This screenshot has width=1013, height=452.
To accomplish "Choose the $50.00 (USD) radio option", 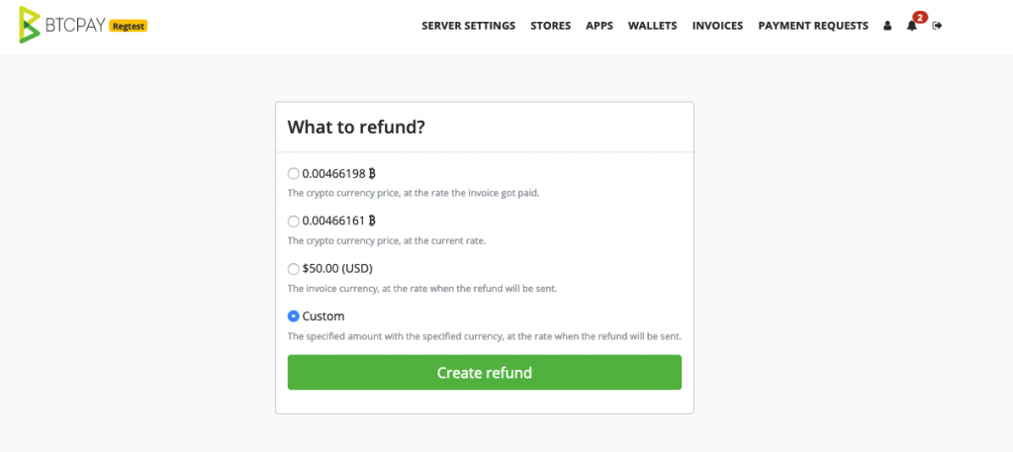I will coord(293,269).
